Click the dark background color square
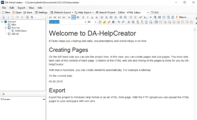197x120 pixels. point(113,22)
